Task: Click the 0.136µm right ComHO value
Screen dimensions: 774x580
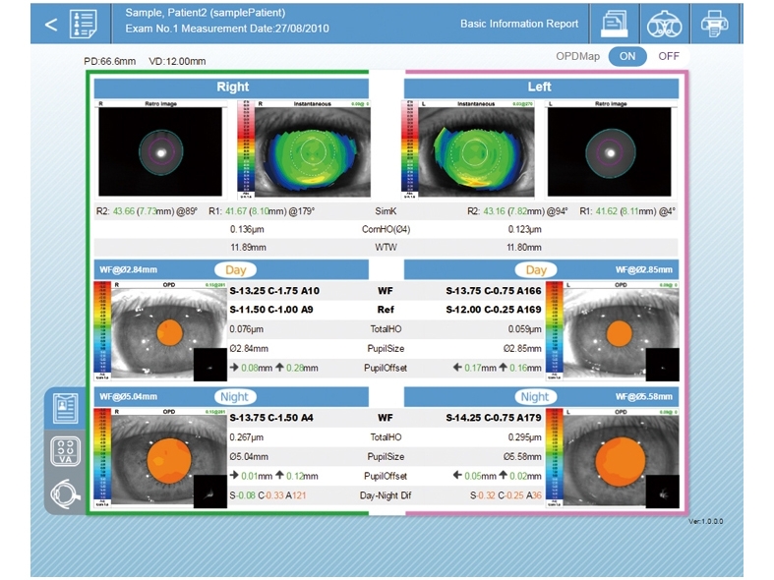Action: coord(247,229)
